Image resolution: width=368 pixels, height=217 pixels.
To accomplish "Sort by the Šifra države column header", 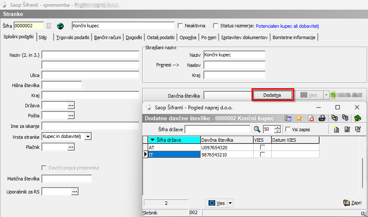I will [174, 140].
